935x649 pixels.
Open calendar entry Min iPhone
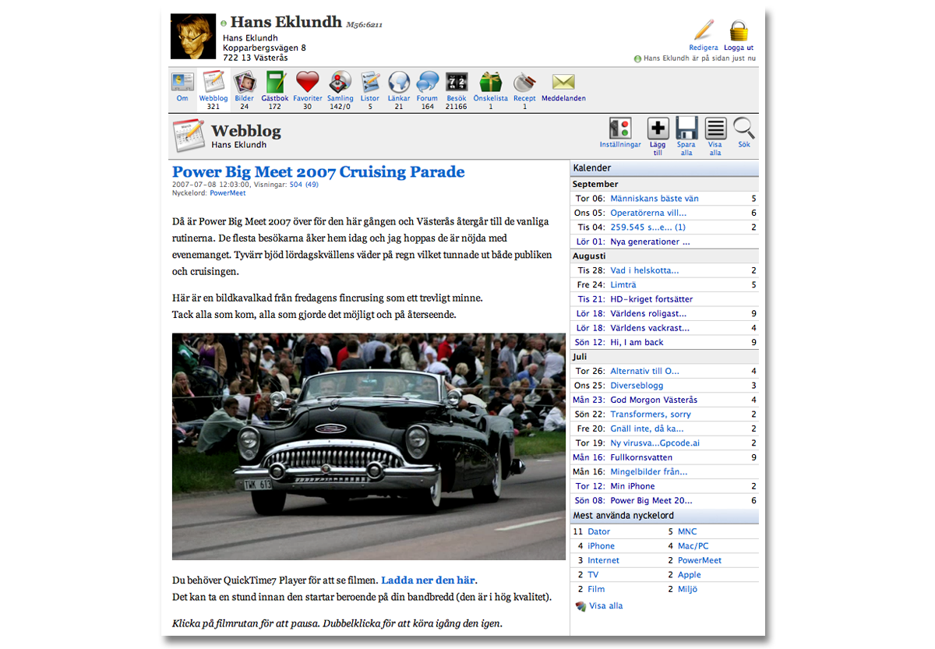[x=633, y=486]
